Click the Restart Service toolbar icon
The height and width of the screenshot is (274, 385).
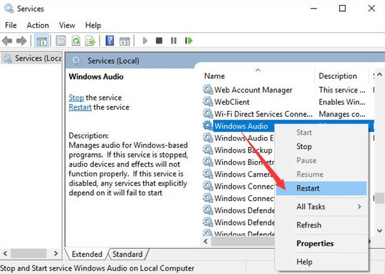[x=188, y=41]
